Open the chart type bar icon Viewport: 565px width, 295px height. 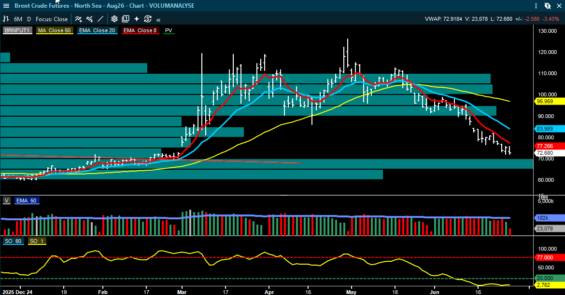pyautogui.click(x=6, y=19)
